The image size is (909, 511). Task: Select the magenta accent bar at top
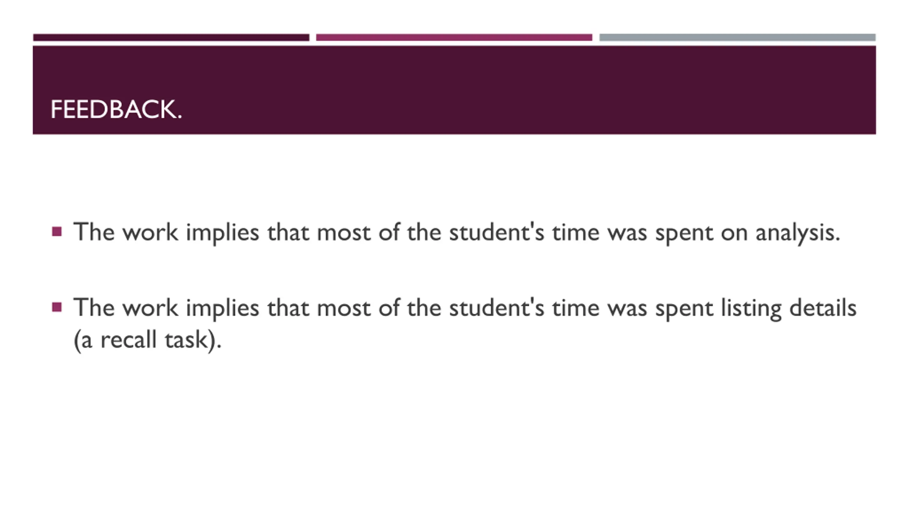[x=454, y=37]
